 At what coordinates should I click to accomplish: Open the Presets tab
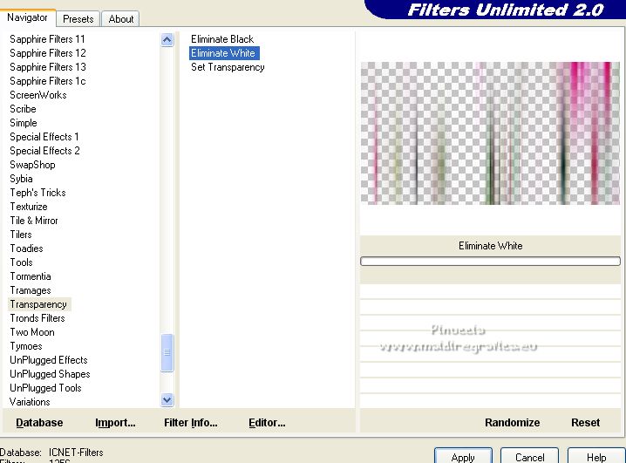tap(78, 19)
